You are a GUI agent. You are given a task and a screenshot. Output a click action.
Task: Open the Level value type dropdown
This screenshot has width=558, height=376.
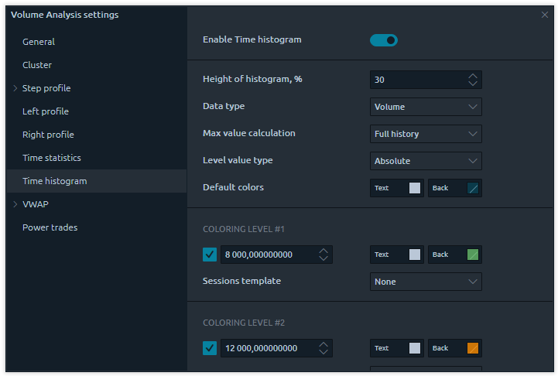point(426,161)
